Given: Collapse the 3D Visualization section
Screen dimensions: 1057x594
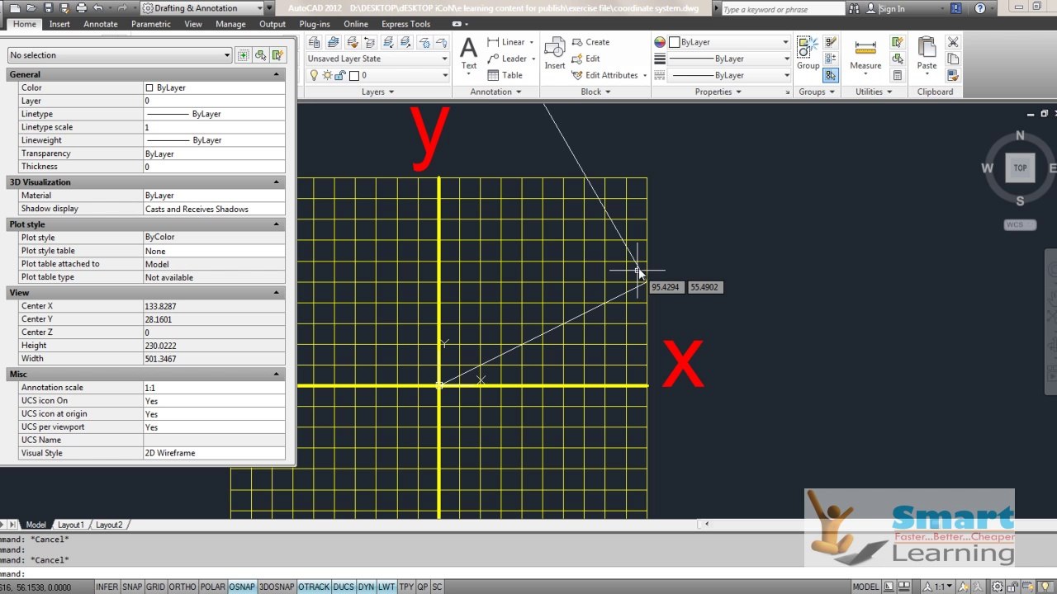Looking at the screenshot, I should (277, 181).
